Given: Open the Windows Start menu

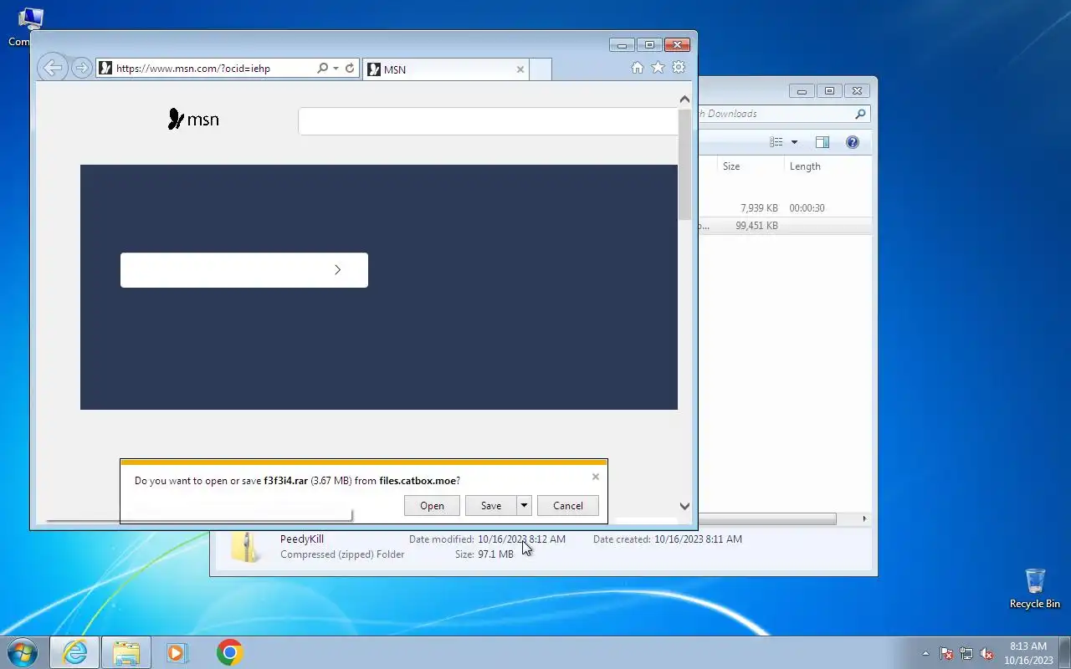Looking at the screenshot, I should (23, 652).
